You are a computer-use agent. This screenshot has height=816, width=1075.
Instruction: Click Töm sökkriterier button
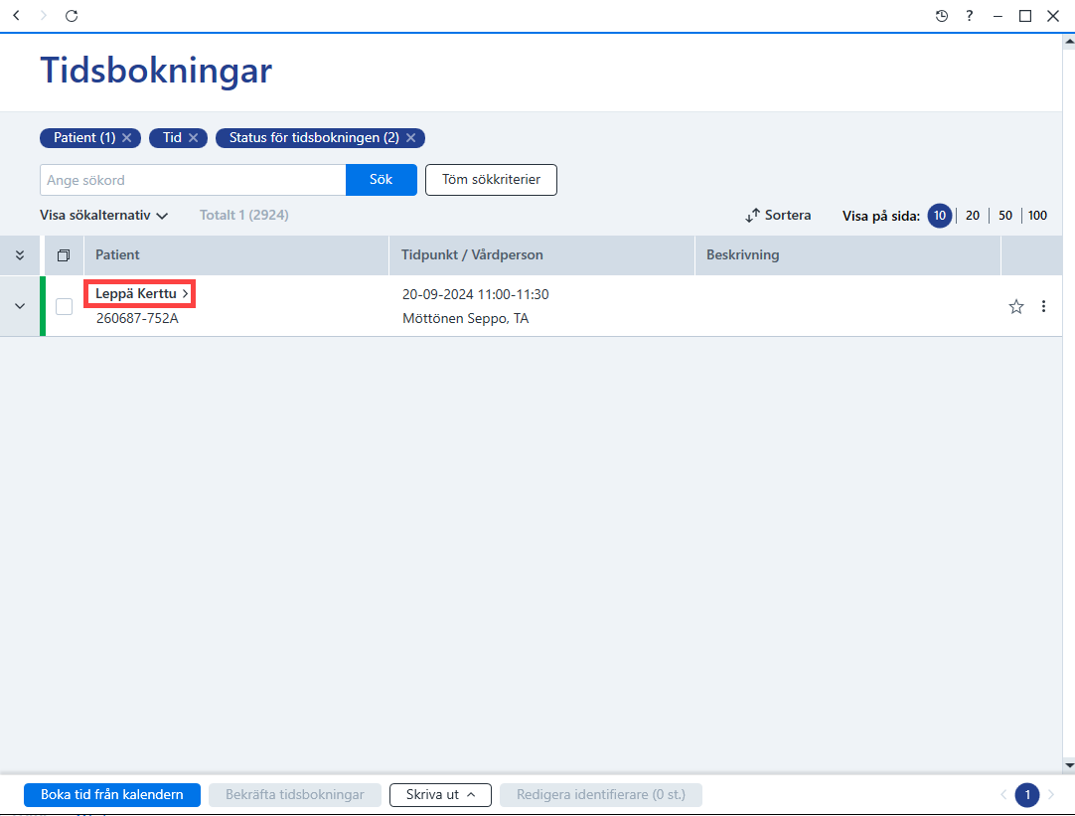click(491, 180)
